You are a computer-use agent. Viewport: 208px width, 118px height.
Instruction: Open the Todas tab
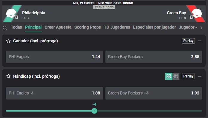coord(16,27)
